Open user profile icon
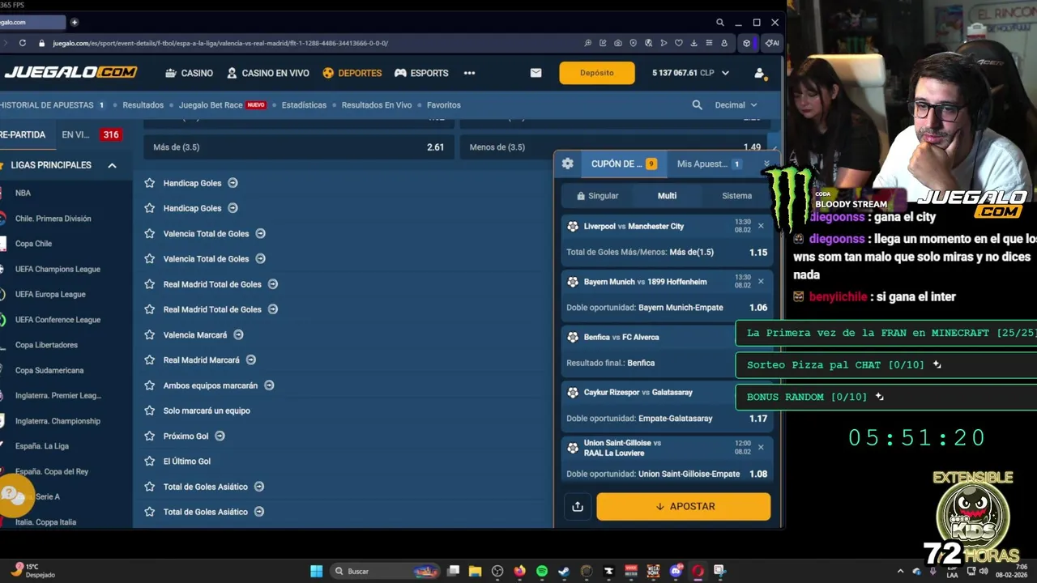 tap(760, 73)
